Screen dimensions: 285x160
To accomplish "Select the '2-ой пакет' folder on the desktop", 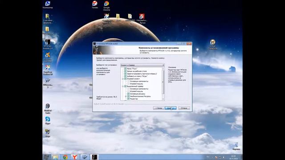I will point(48,19).
